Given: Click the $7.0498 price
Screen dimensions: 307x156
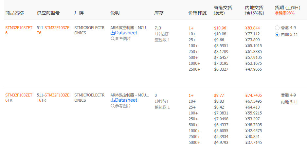Looking at the screenshot, I should 221,119.
